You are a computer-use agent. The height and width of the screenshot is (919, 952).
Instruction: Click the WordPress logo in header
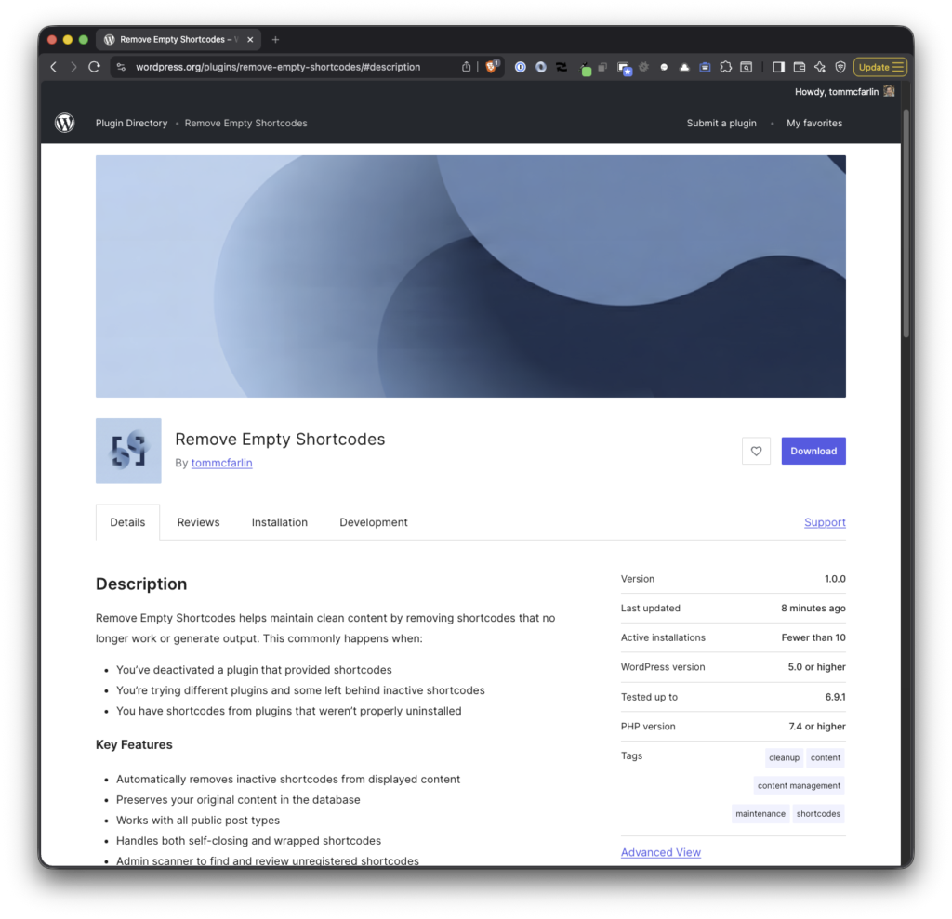point(64,123)
